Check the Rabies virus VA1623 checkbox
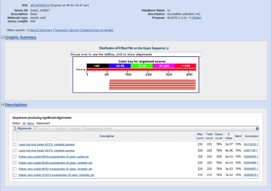272x191 pixels. [15, 175]
